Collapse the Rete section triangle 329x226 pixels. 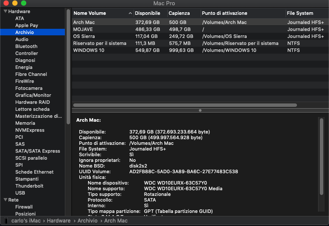(x=5, y=200)
